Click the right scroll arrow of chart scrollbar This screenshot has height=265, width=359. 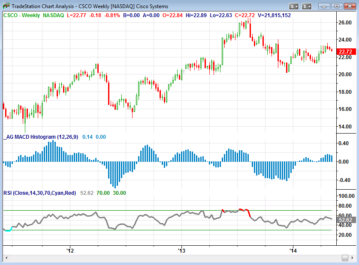point(352,258)
